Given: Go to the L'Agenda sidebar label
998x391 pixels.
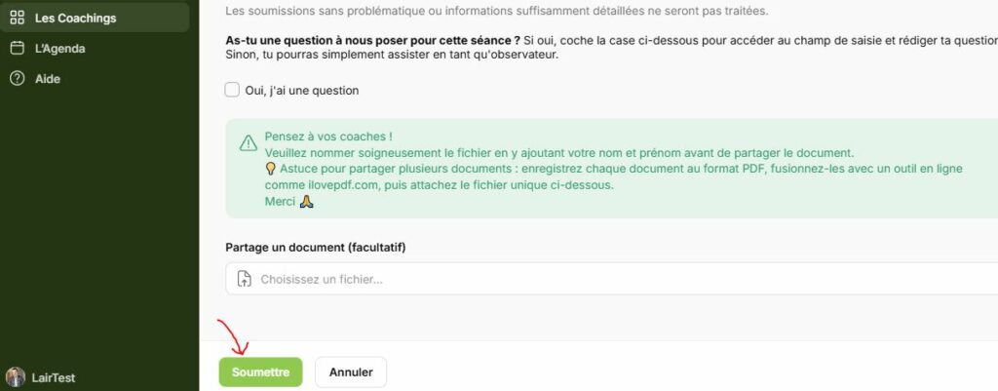Looking at the screenshot, I should tap(60, 48).
